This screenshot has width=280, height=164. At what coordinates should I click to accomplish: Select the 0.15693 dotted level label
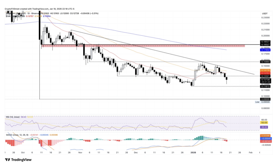tap(265, 62)
